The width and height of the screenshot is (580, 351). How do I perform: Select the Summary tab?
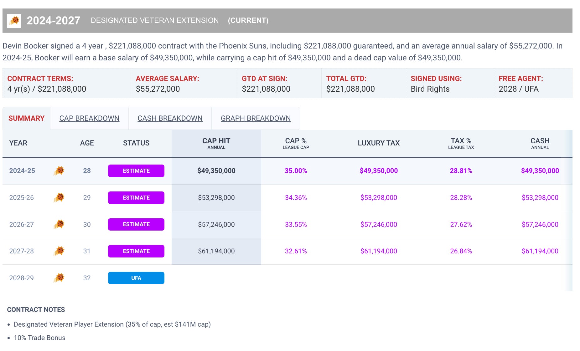(26, 118)
